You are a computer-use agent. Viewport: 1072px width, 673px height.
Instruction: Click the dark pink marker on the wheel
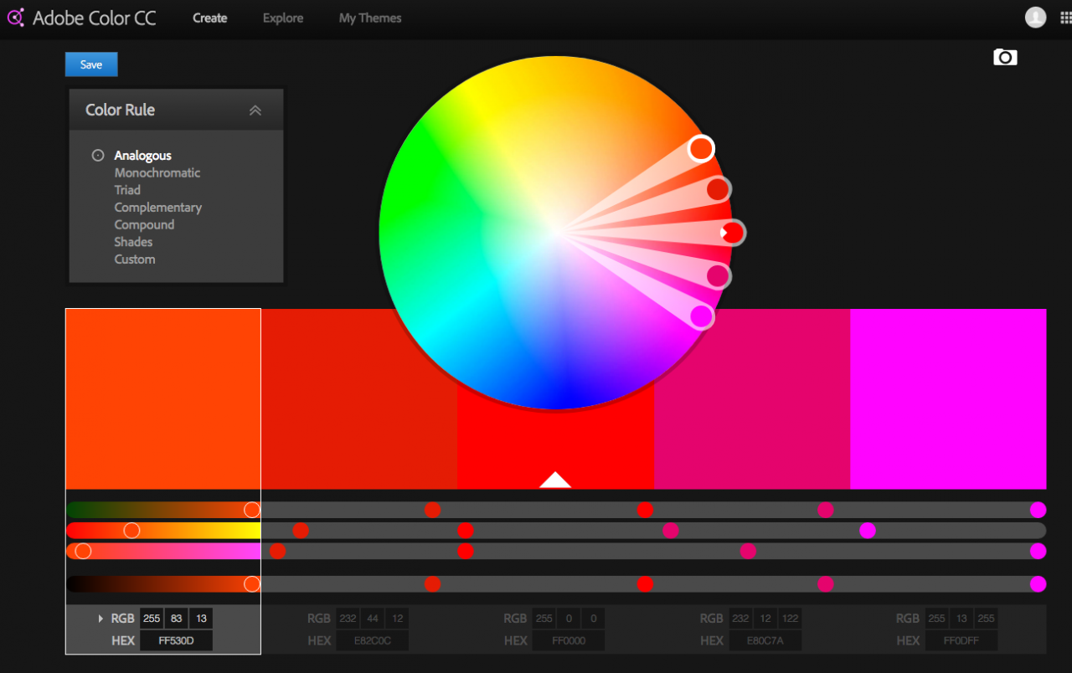point(716,275)
